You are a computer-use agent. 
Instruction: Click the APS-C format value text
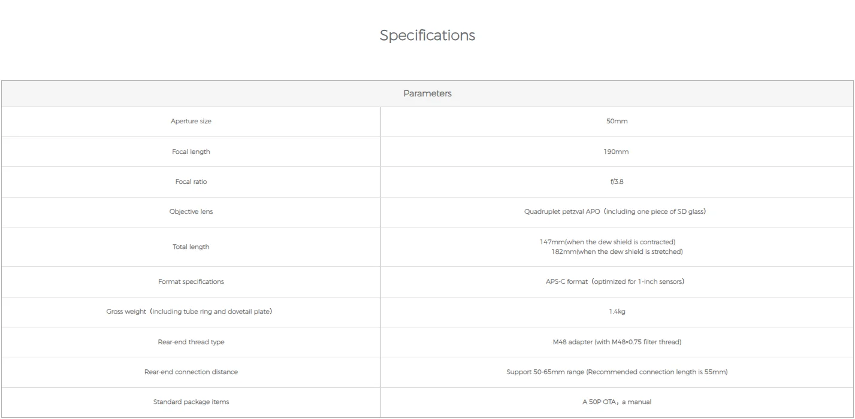(611, 281)
